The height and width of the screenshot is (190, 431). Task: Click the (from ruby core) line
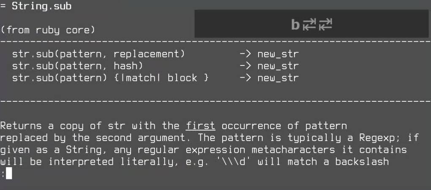pyautogui.click(x=48, y=30)
